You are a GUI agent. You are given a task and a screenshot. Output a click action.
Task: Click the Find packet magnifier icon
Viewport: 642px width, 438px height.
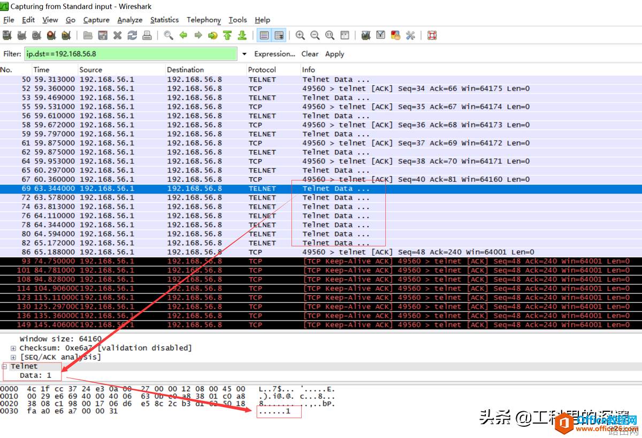point(169,35)
